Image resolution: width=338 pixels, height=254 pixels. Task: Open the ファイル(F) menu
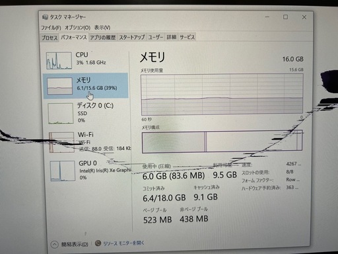pyautogui.click(x=51, y=28)
